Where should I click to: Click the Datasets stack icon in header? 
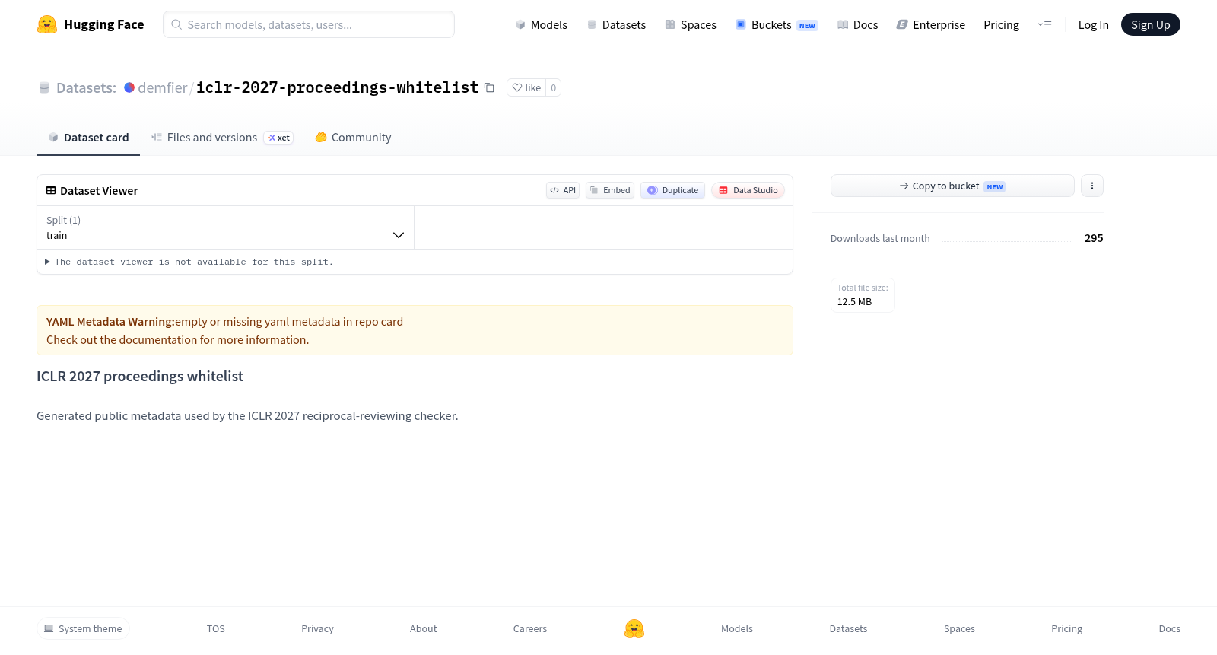pyautogui.click(x=592, y=24)
